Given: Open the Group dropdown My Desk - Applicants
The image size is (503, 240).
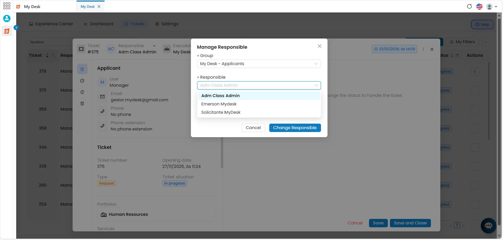Looking at the screenshot, I should tap(259, 64).
